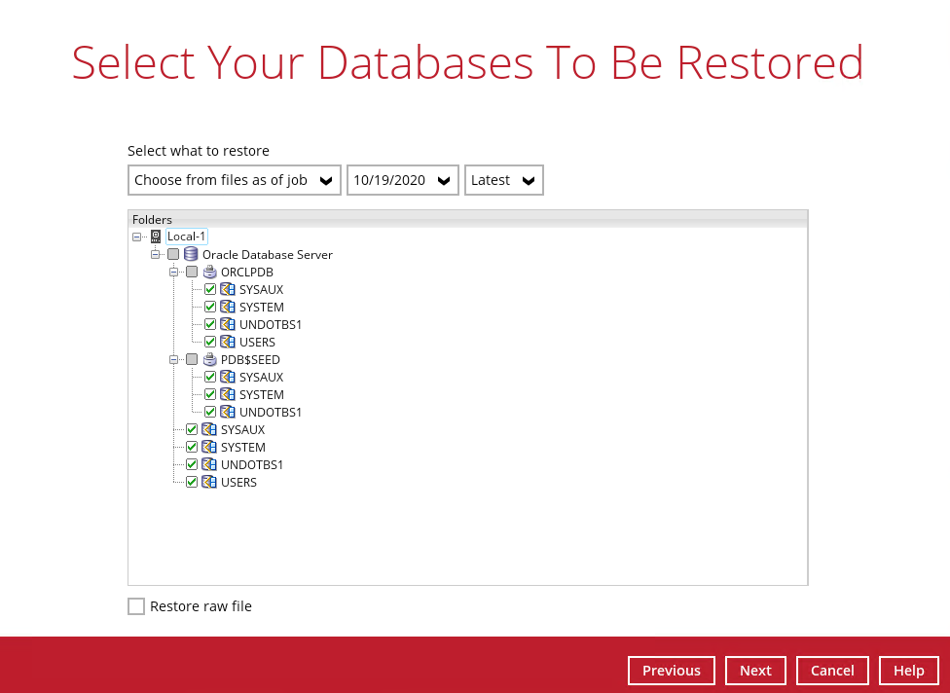
Task: Click the UNDOTBS1 tablespace icon under PDB$SEED
Action: (x=228, y=412)
